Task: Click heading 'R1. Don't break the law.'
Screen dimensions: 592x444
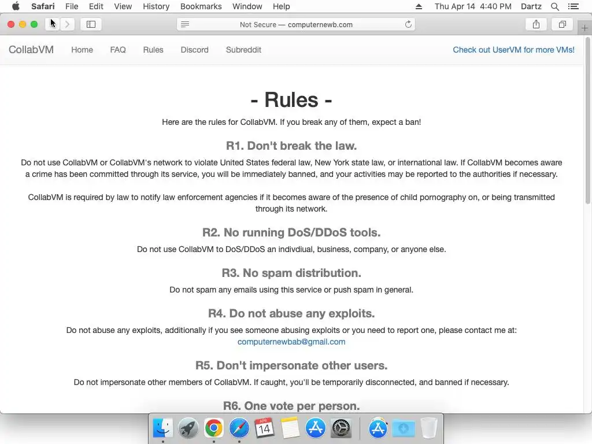Action: pos(291,146)
